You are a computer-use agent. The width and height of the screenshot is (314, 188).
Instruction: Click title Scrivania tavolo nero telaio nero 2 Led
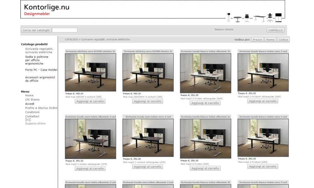pyautogui.click(x=148, y=117)
